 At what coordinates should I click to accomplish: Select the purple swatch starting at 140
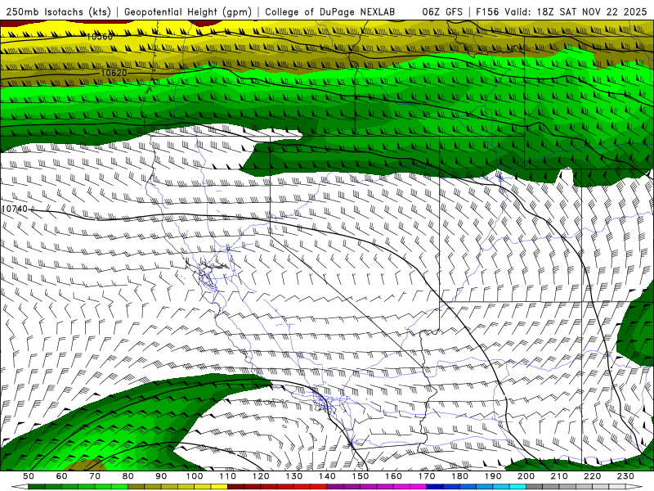pos(335,486)
